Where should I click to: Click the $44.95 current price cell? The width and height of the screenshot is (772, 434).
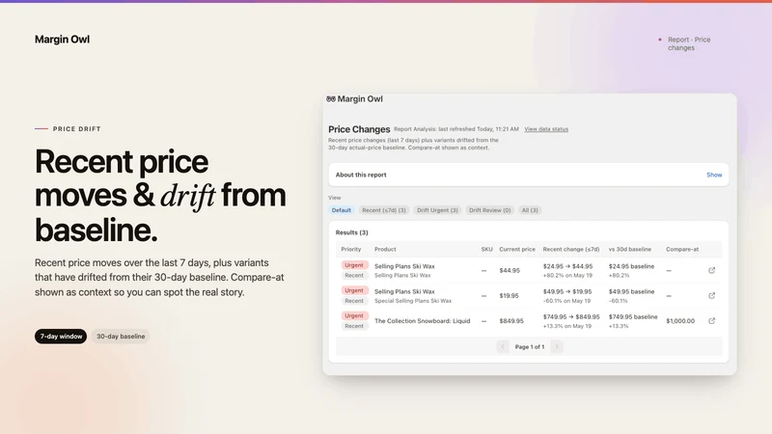[x=510, y=270]
